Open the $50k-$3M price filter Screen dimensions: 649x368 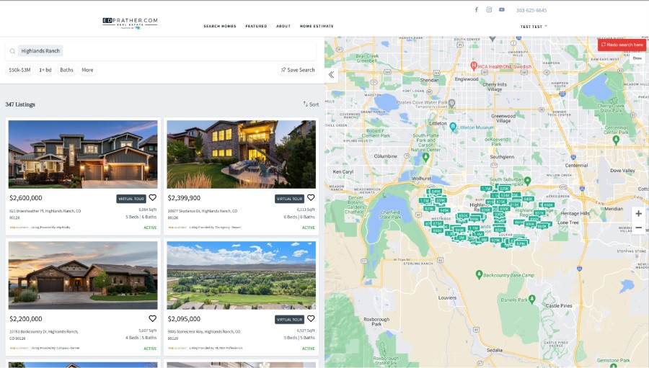pos(19,70)
